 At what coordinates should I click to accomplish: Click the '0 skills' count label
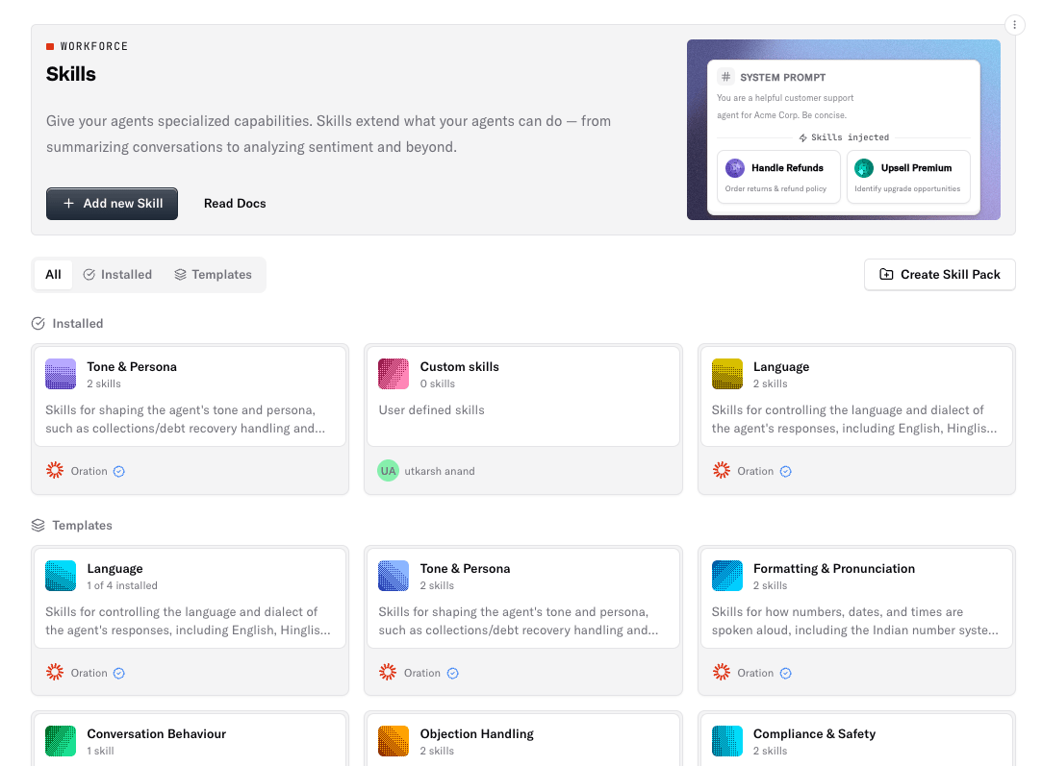[437, 383]
